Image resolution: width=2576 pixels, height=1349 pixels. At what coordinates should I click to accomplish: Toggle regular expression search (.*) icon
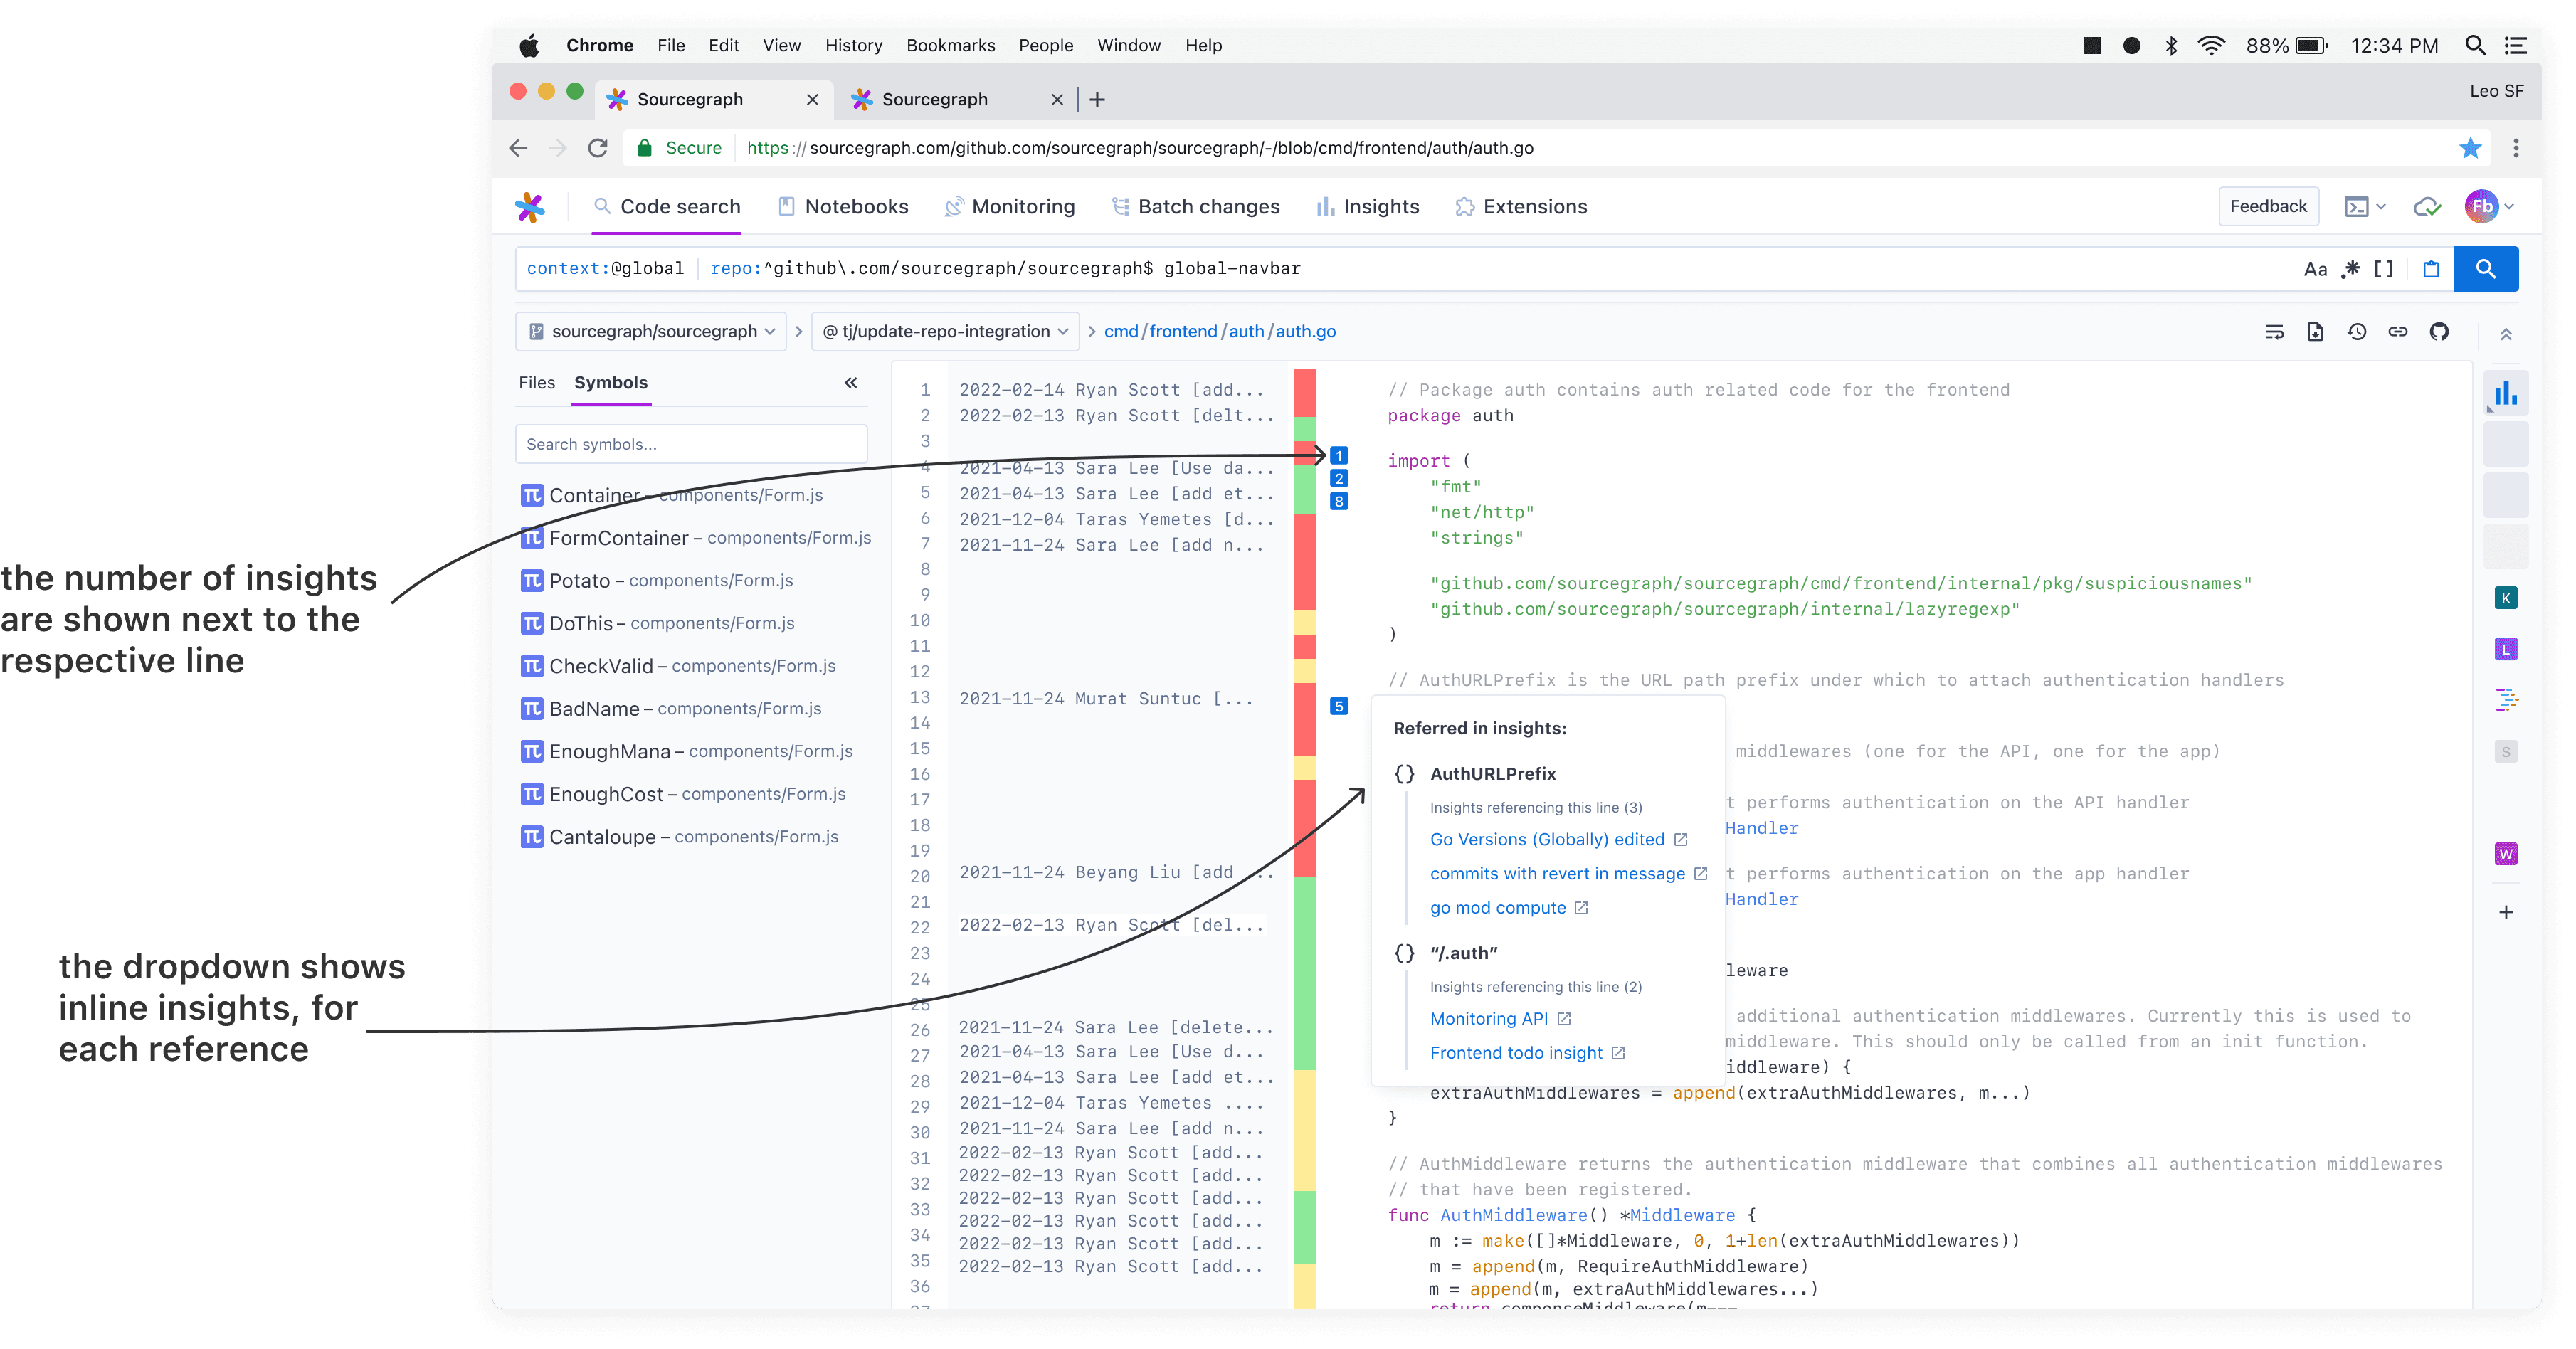(2350, 269)
